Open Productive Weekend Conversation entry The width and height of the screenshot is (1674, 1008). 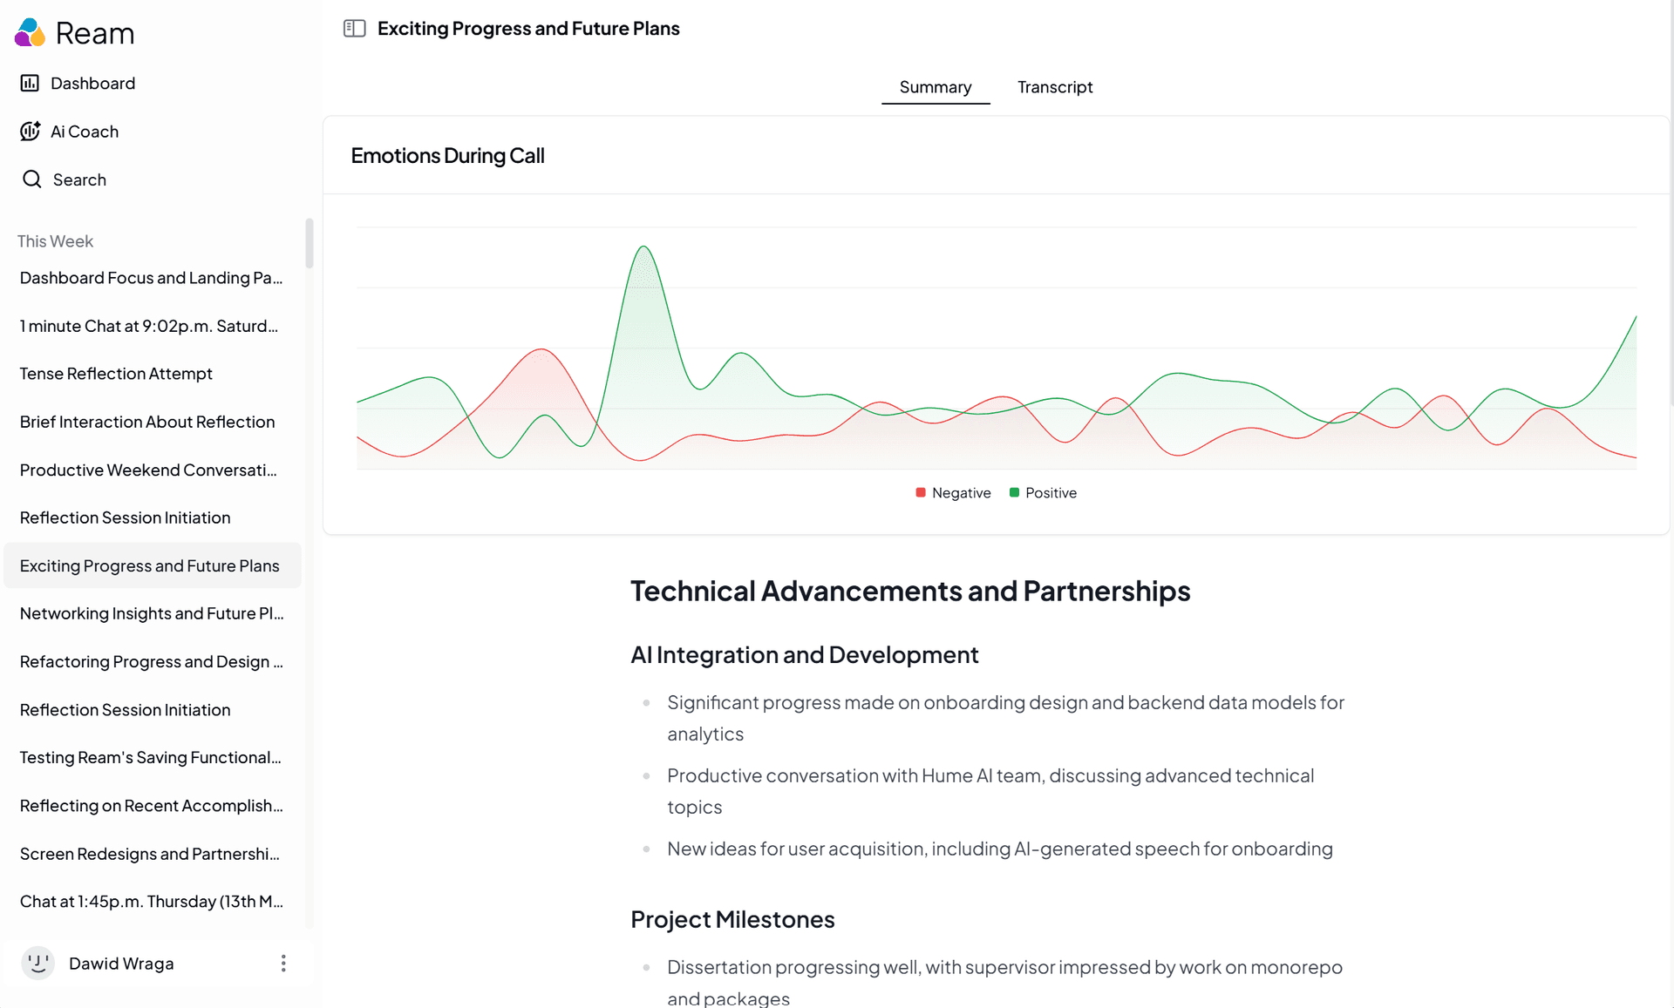click(x=148, y=470)
